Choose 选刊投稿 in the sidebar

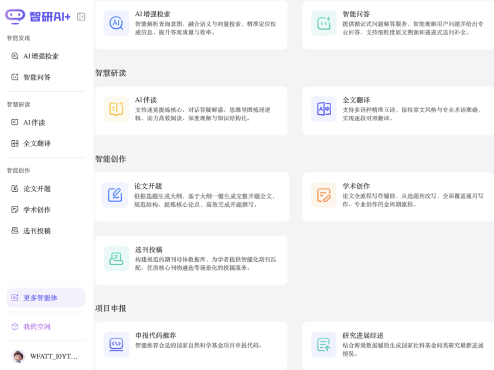pyautogui.click(x=36, y=231)
